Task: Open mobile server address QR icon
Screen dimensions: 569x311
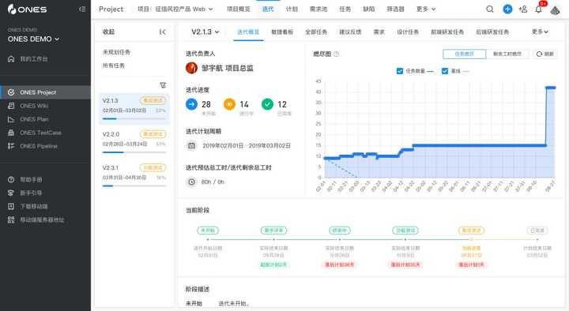Action: 11,219
